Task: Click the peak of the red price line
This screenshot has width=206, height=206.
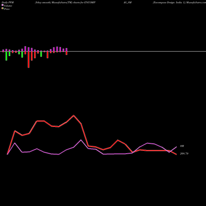Action: (74, 115)
